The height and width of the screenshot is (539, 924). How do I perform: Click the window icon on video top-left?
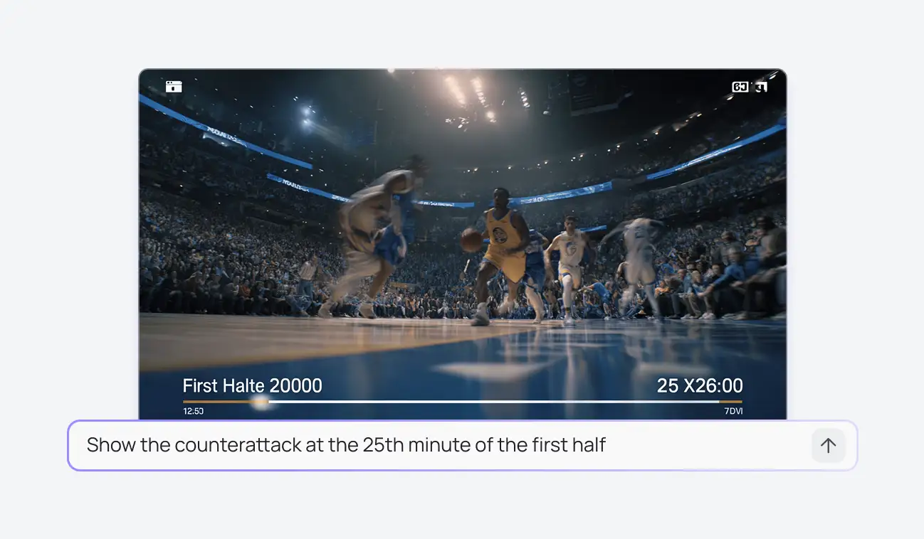tap(174, 87)
